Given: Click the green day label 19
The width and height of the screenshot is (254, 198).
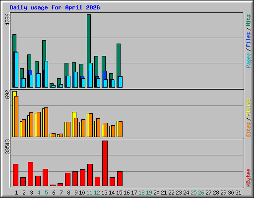Looking at the screenshot, I should [149, 193].
